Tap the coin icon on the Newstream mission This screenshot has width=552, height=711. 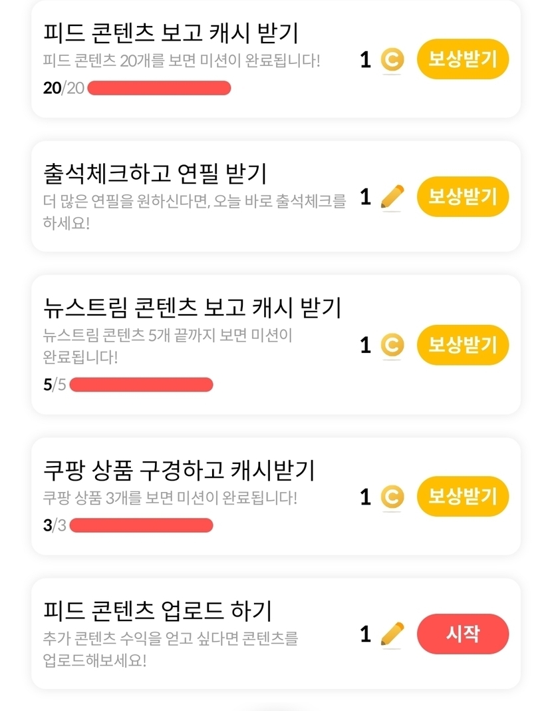(x=392, y=346)
